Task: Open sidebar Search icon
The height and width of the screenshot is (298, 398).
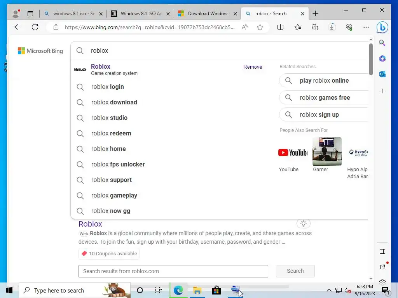Action: click(382, 43)
